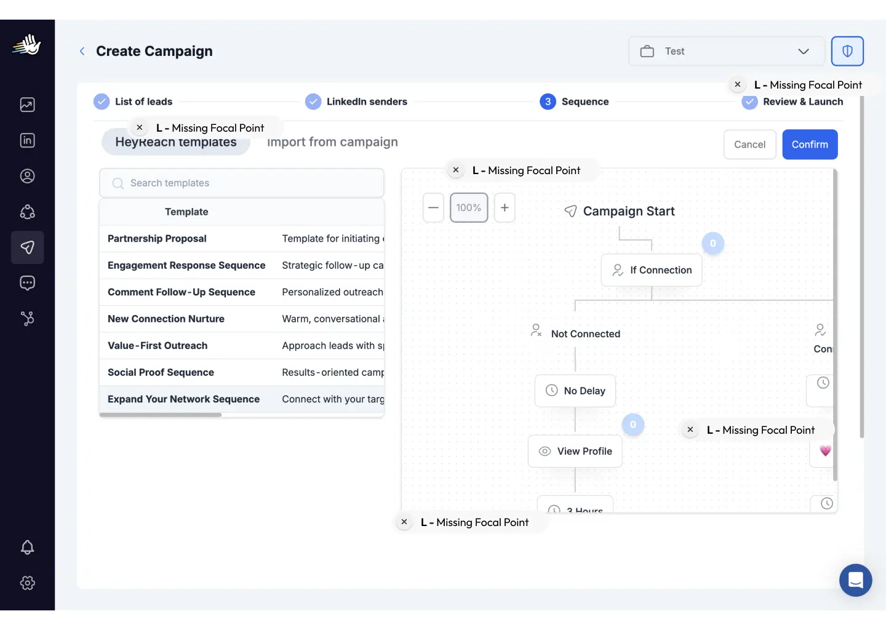Click zoom in plus button on canvas
Image resolution: width=886 pixels, height=630 pixels.
505,207
